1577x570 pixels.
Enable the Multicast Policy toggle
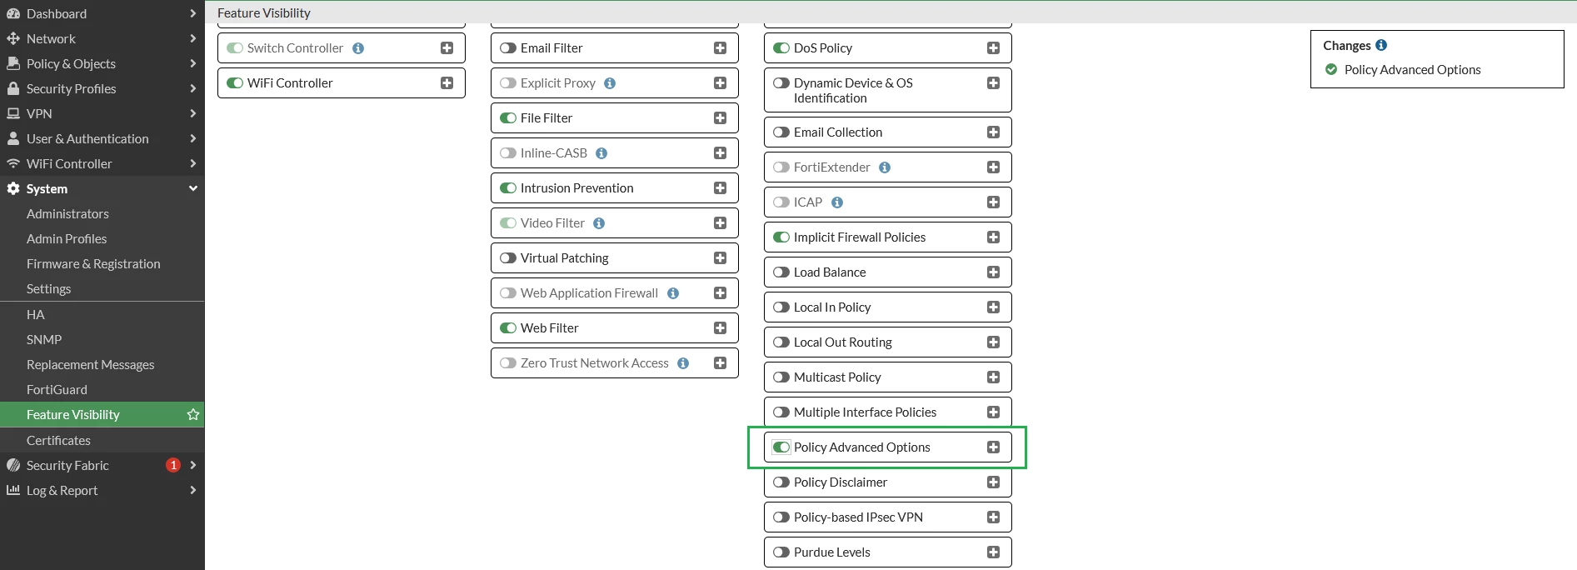pos(781,377)
